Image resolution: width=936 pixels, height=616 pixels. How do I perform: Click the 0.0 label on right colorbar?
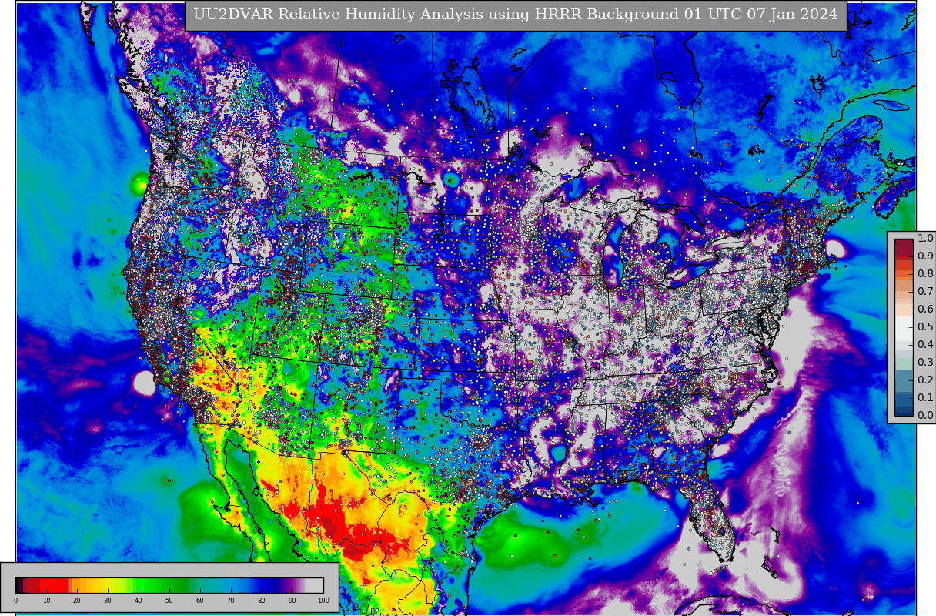click(x=925, y=416)
